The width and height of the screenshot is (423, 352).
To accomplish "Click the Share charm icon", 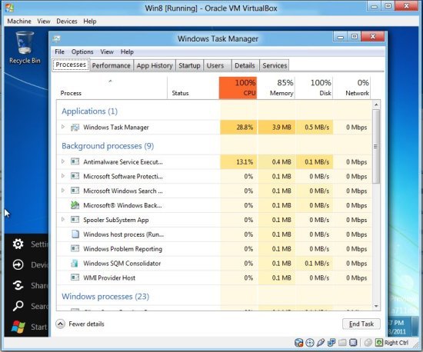I will click(18, 285).
